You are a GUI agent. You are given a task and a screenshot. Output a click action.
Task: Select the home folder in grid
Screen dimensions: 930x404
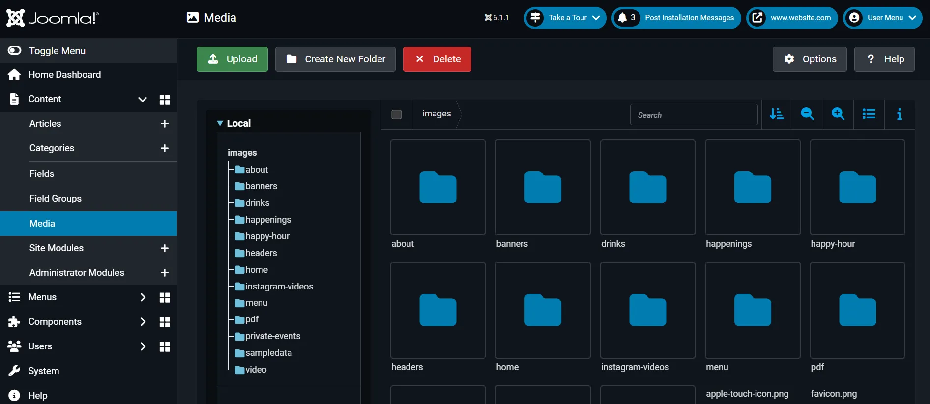click(x=543, y=310)
